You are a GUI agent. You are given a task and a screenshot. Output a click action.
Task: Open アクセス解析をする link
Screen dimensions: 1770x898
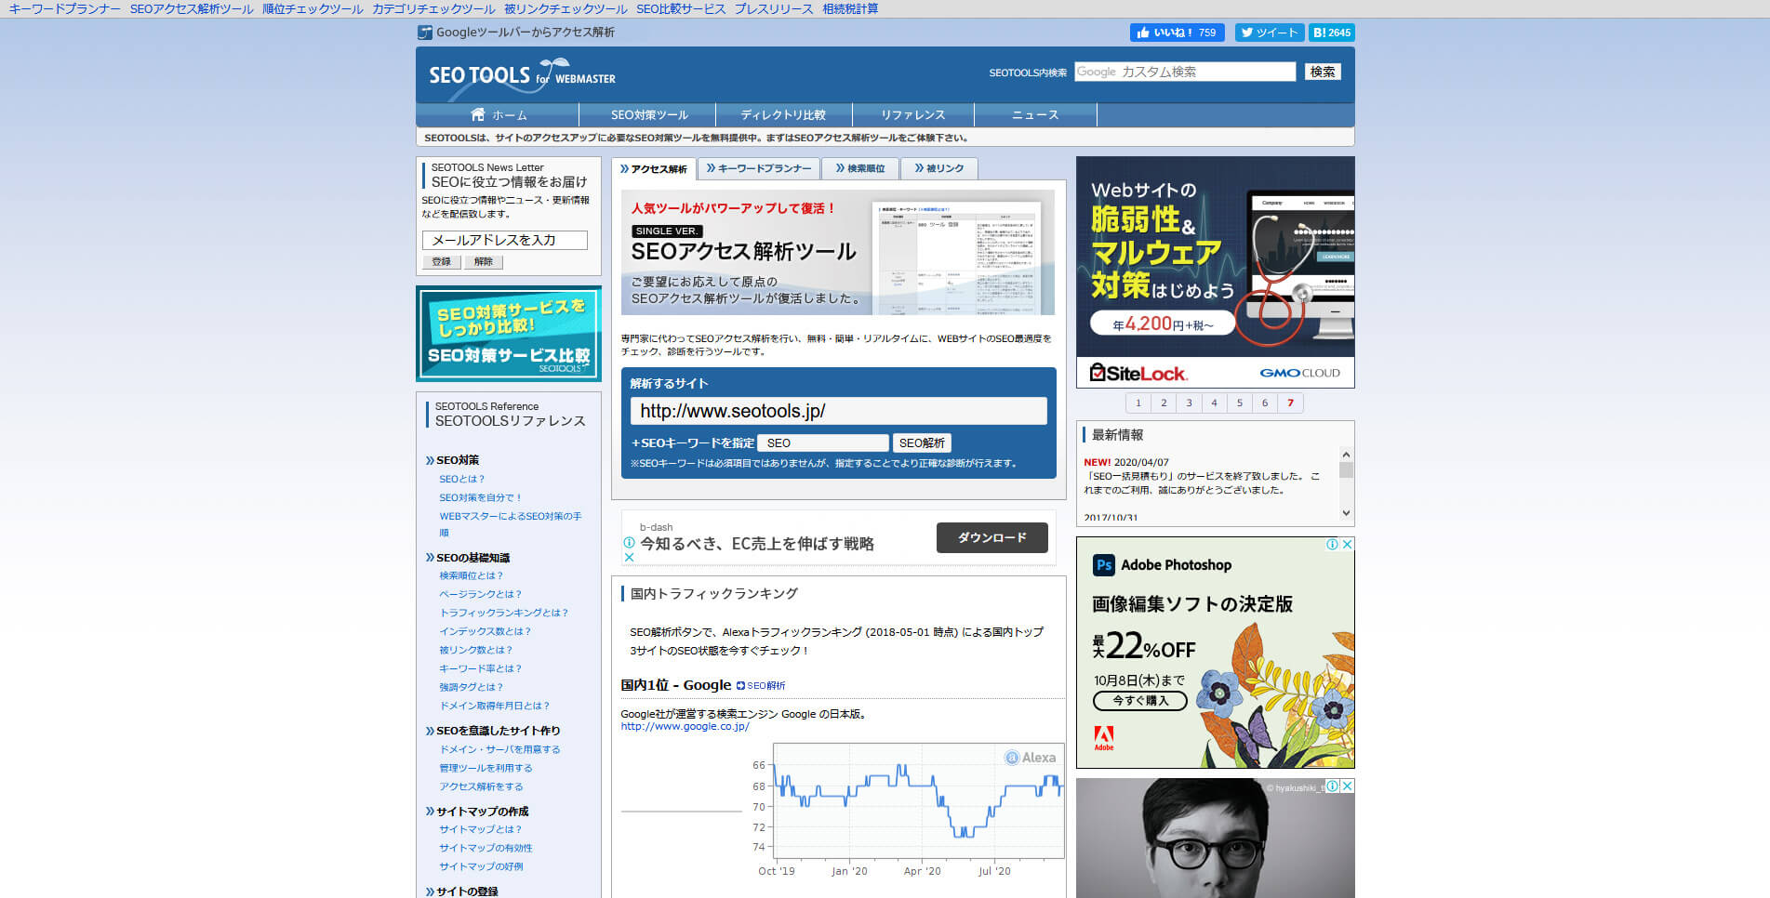(x=481, y=787)
